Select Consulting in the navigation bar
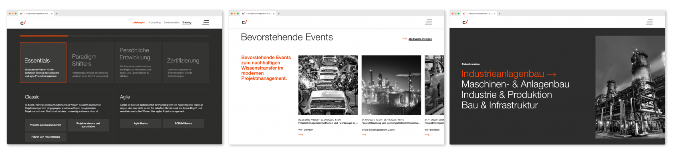 (x=155, y=22)
